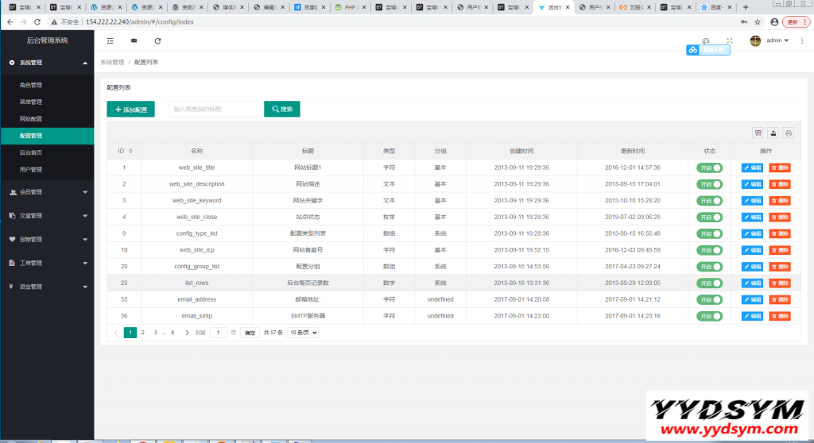The height and width of the screenshot is (443, 814).
Task: Open 角色管理 in the sidebar menu
Action: pyautogui.click(x=31, y=85)
